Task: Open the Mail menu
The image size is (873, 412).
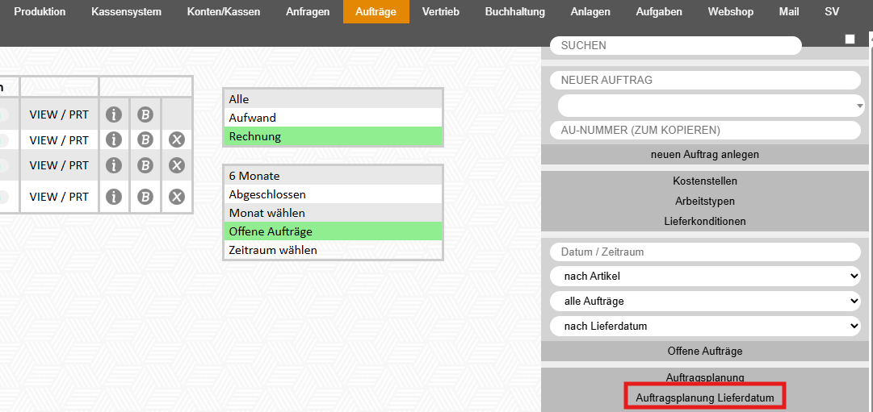Action: coord(789,11)
